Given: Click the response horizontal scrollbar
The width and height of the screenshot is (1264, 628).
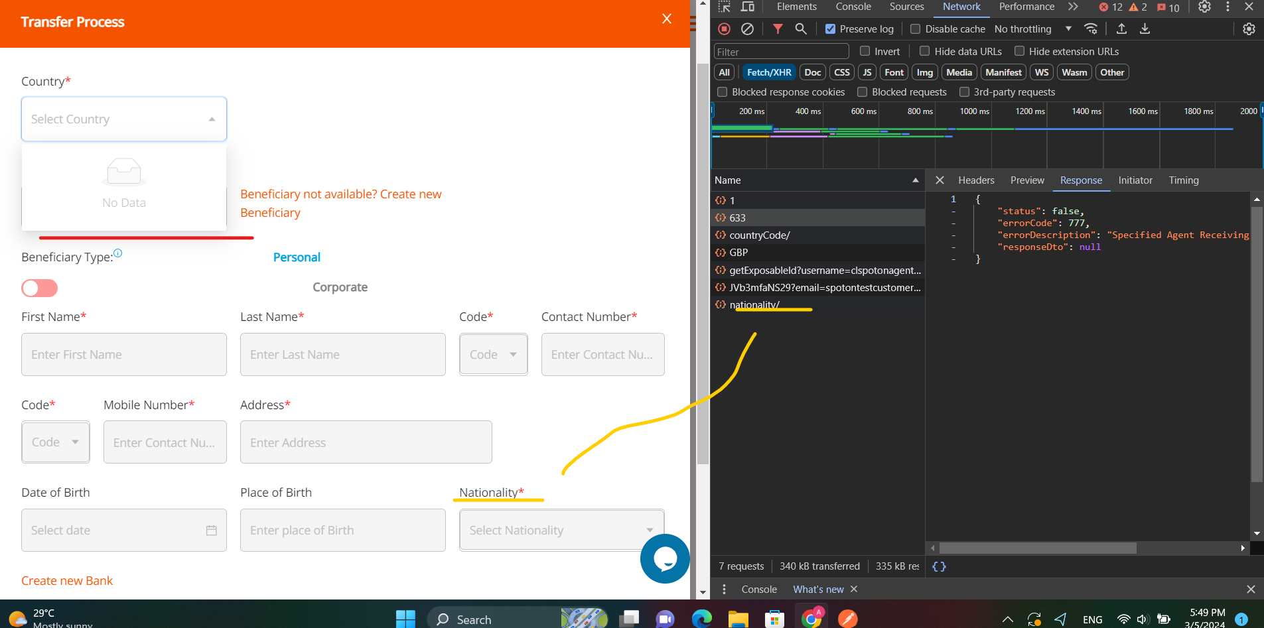Looking at the screenshot, I should 1038,548.
